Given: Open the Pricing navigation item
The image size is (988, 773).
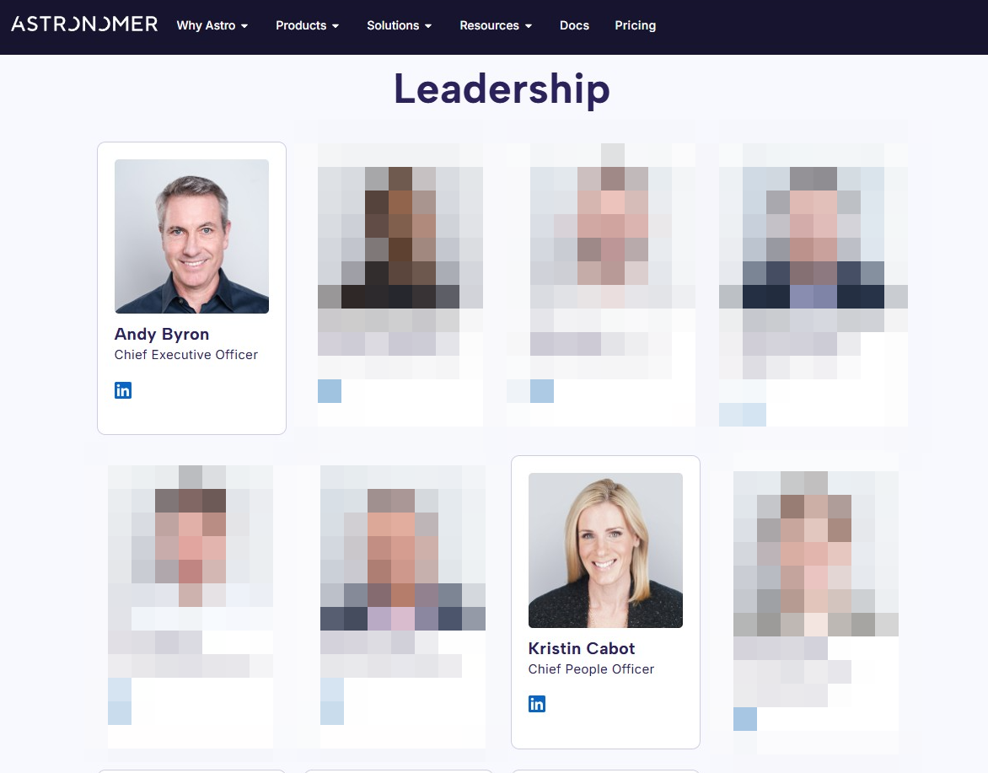Looking at the screenshot, I should 635,25.
